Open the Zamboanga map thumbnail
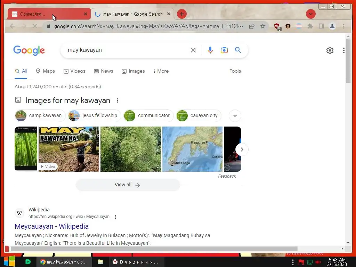 click(192, 149)
